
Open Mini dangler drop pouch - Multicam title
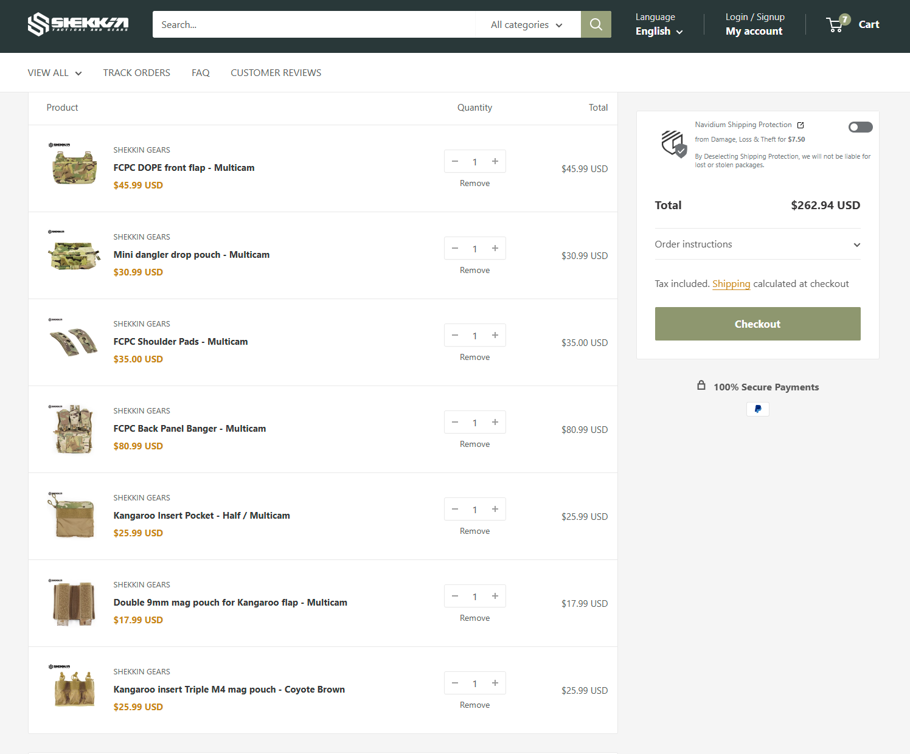[192, 255]
